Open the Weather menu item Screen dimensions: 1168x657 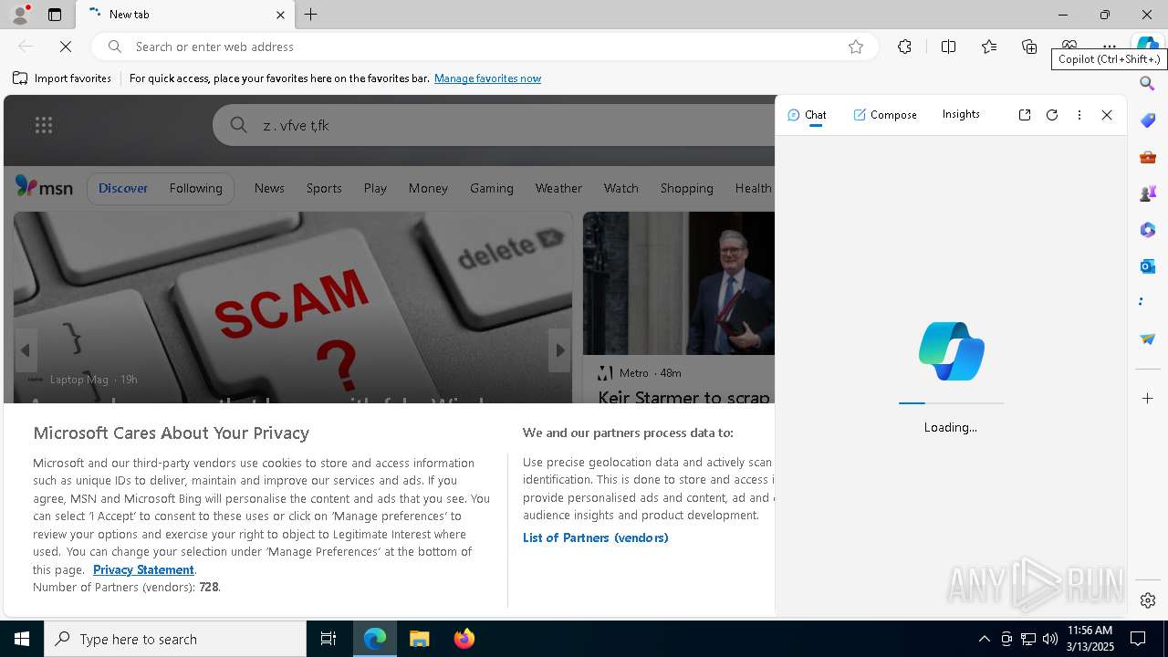tap(558, 188)
